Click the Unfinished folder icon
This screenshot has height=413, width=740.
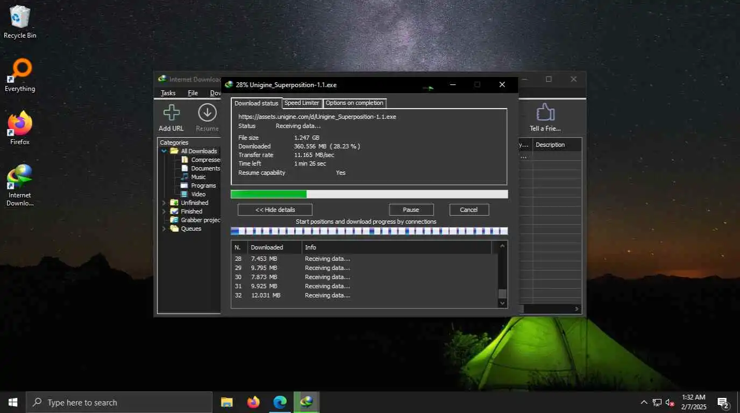(x=174, y=203)
